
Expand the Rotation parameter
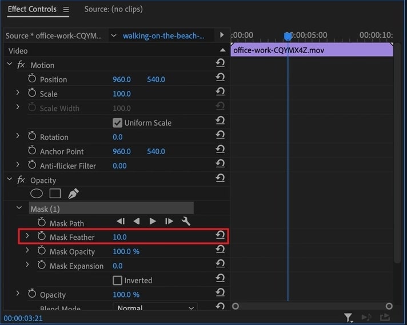18,135
